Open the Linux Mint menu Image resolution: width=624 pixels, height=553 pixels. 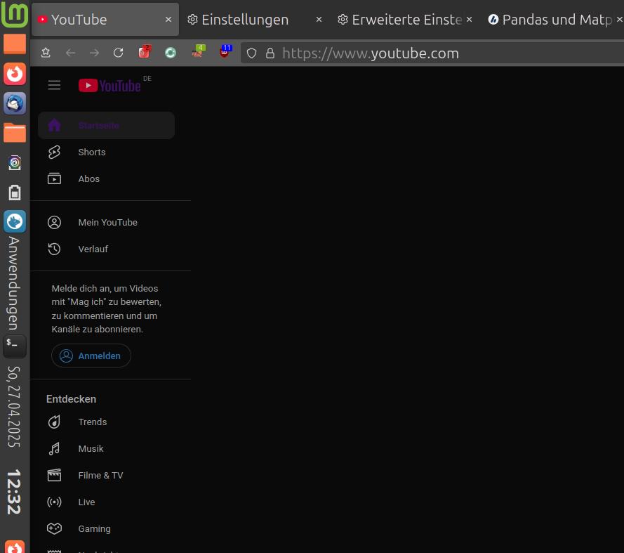tap(15, 15)
